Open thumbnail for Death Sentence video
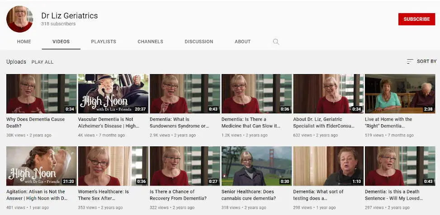The height and width of the screenshot is (215, 440). [400, 166]
